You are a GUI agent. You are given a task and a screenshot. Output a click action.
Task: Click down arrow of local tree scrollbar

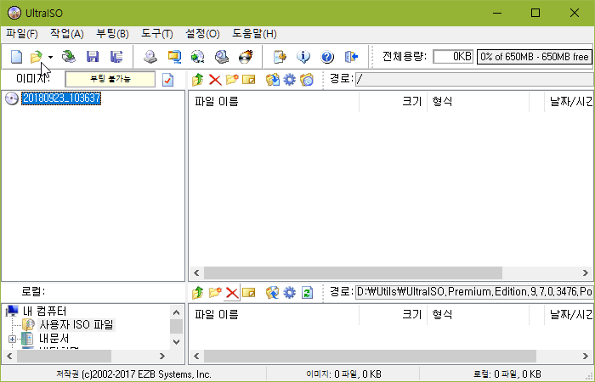[x=177, y=341]
